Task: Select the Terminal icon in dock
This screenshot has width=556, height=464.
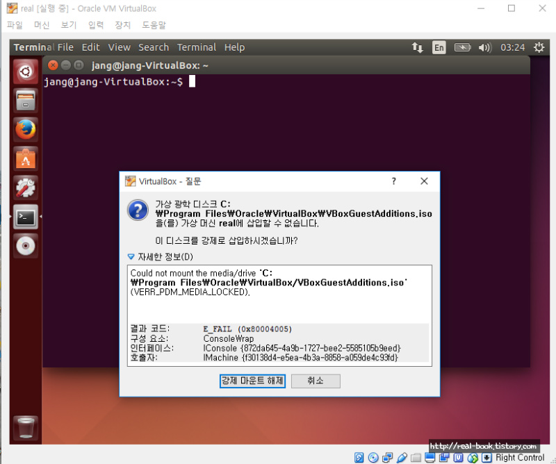Action: [x=26, y=217]
